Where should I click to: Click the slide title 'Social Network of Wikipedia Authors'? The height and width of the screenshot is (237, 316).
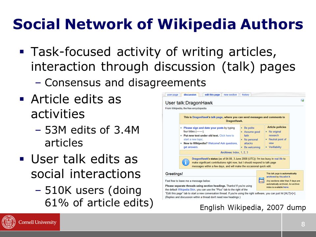(x=158, y=24)
